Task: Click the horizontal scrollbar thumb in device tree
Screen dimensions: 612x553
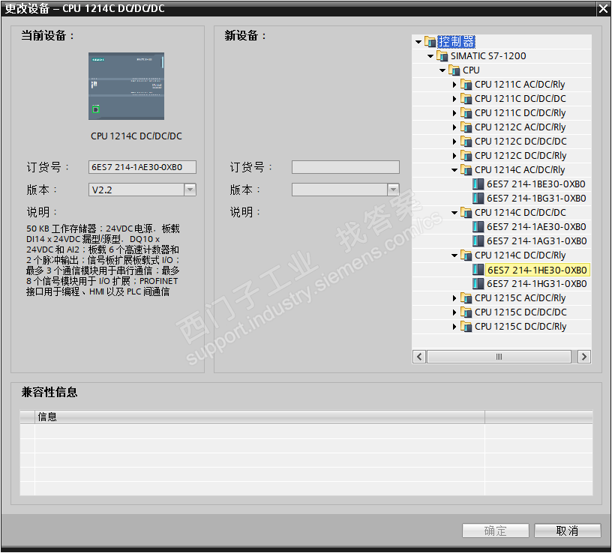Action: click(499, 357)
